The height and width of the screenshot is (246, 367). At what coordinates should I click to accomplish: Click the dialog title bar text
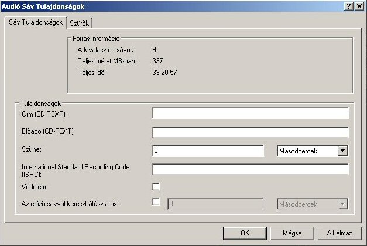(43, 5)
